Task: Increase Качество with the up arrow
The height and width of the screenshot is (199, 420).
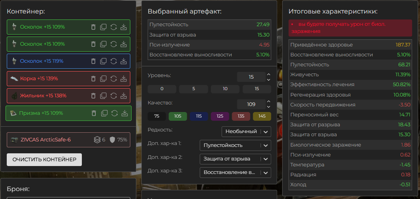Action: point(269,102)
